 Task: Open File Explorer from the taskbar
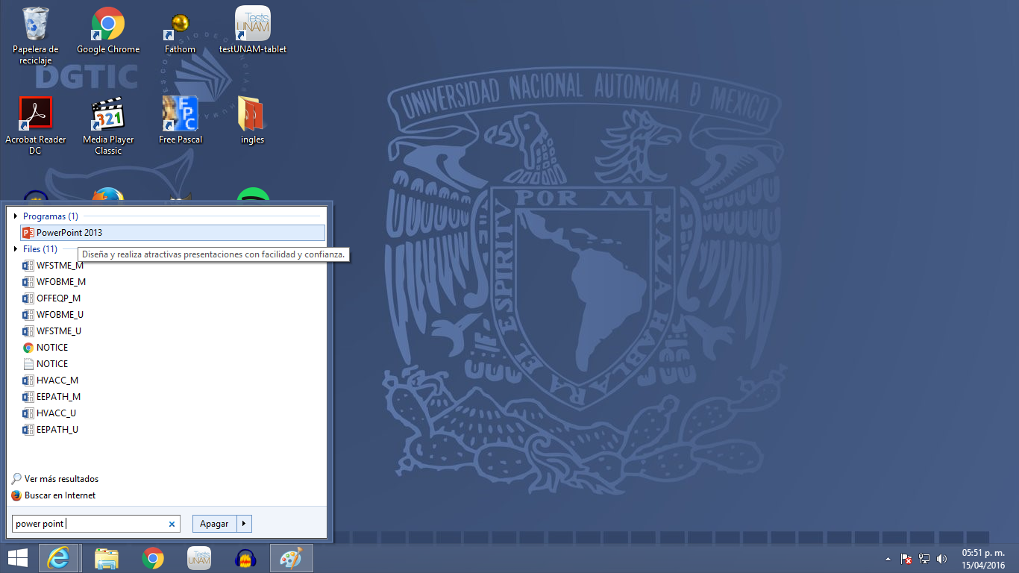click(x=107, y=558)
